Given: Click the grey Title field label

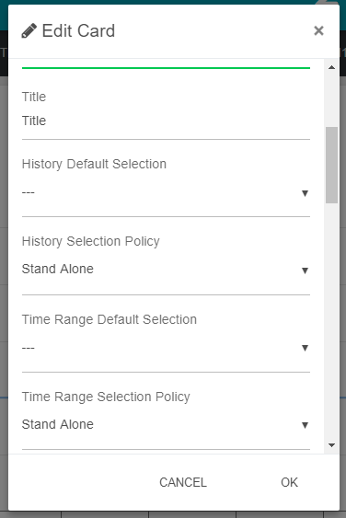Looking at the screenshot, I should coord(34,97).
